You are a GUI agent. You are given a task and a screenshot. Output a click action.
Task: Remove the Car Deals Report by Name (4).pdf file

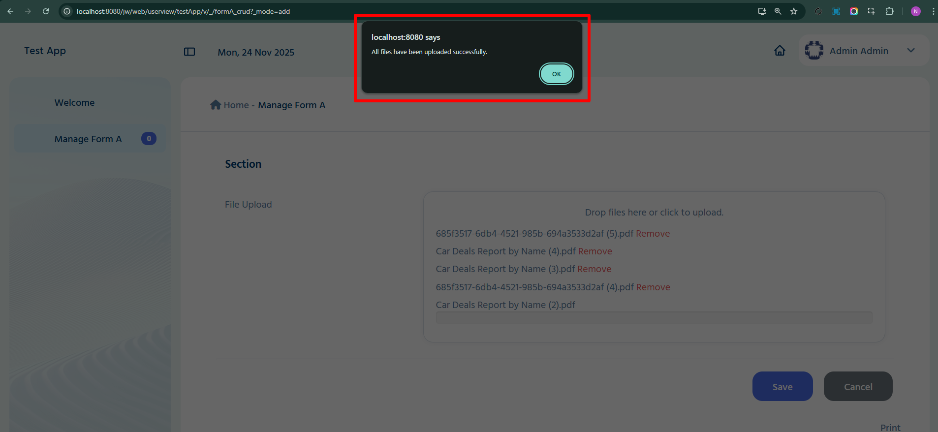595,251
